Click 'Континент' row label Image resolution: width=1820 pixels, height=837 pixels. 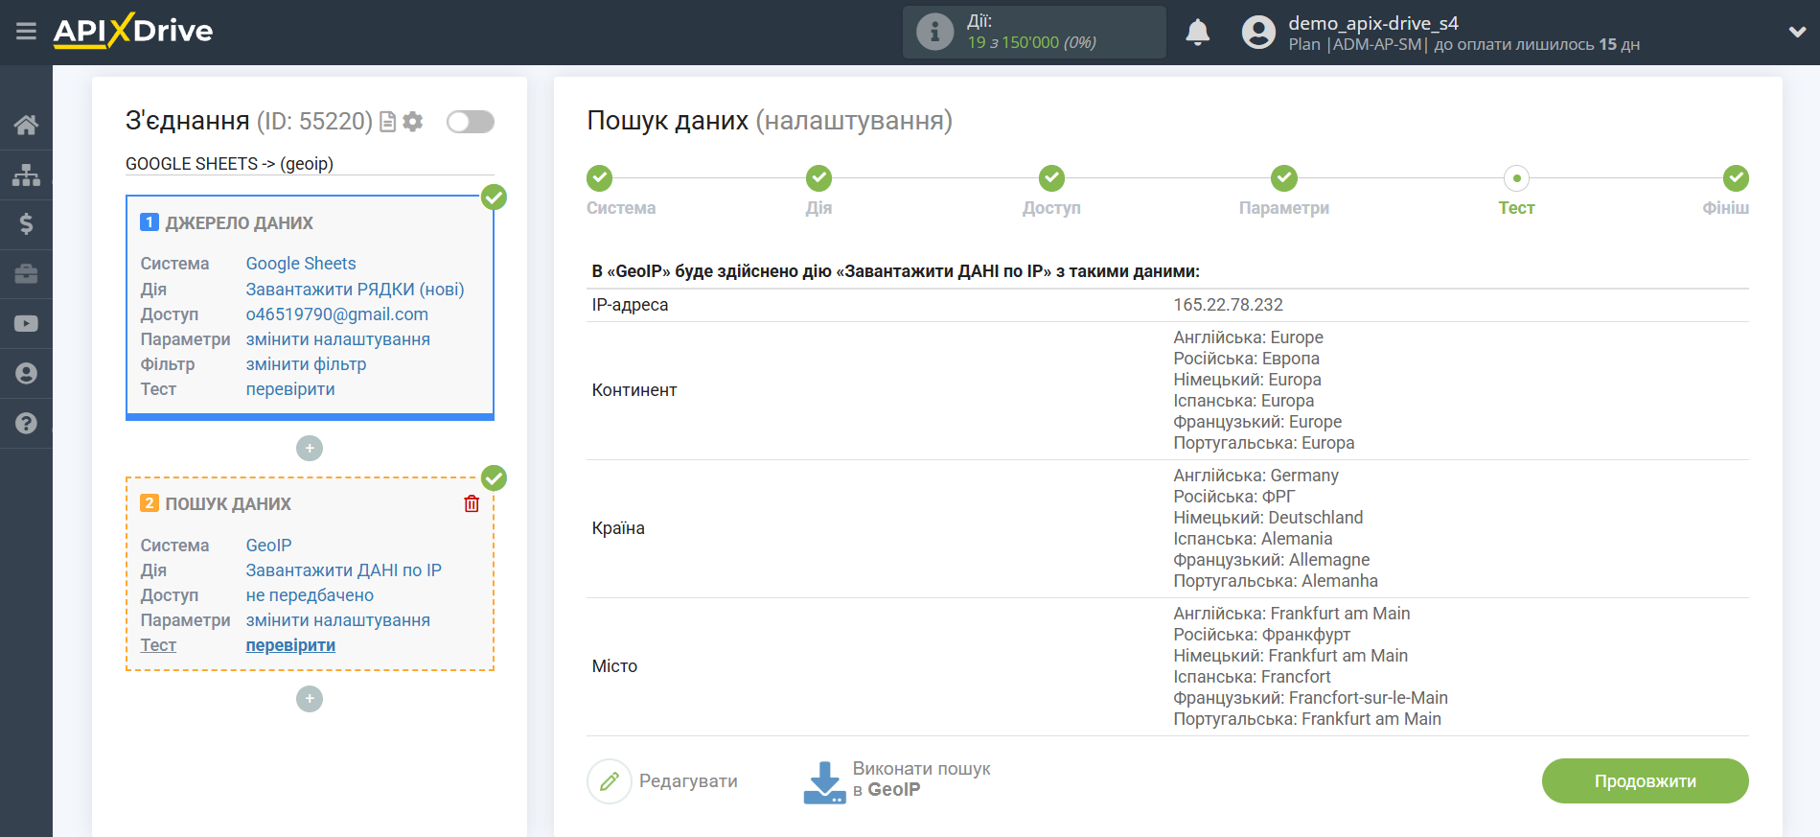[x=634, y=390]
